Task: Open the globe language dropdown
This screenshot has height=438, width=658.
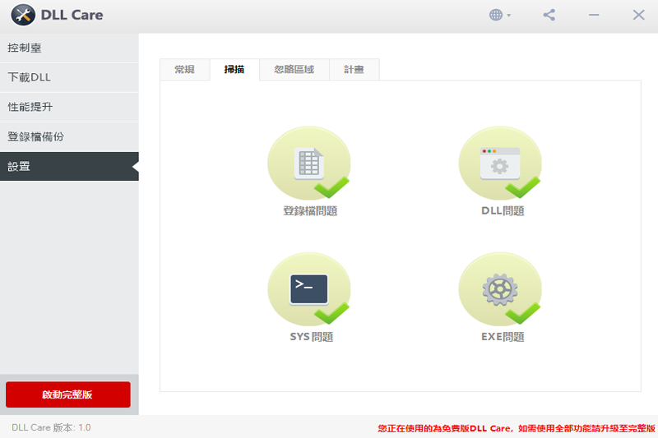Action: tap(500, 15)
